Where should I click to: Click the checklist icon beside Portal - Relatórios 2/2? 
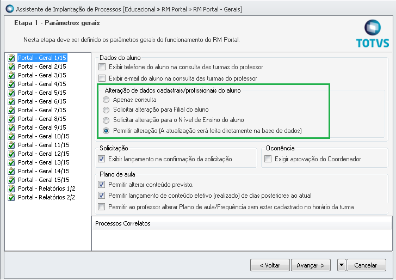pos(11,198)
